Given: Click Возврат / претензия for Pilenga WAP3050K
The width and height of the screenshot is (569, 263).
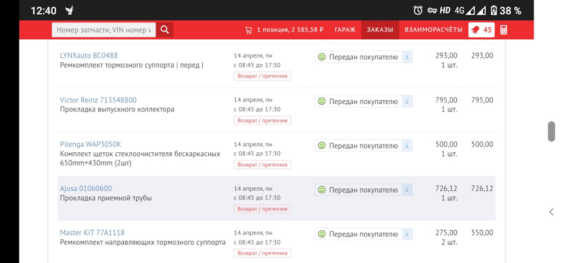Looking at the screenshot, I should click(263, 165).
